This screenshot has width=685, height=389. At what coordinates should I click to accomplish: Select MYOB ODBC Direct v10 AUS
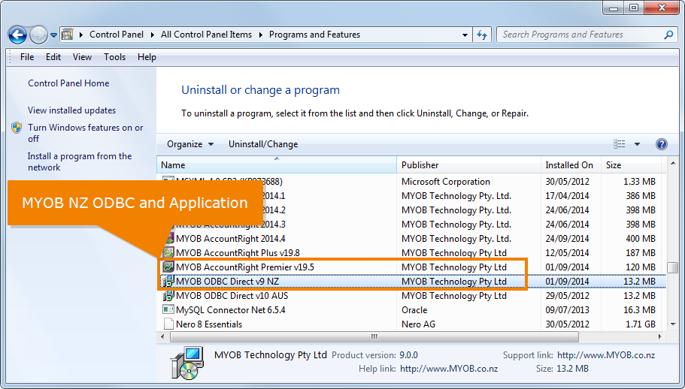click(x=411, y=296)
